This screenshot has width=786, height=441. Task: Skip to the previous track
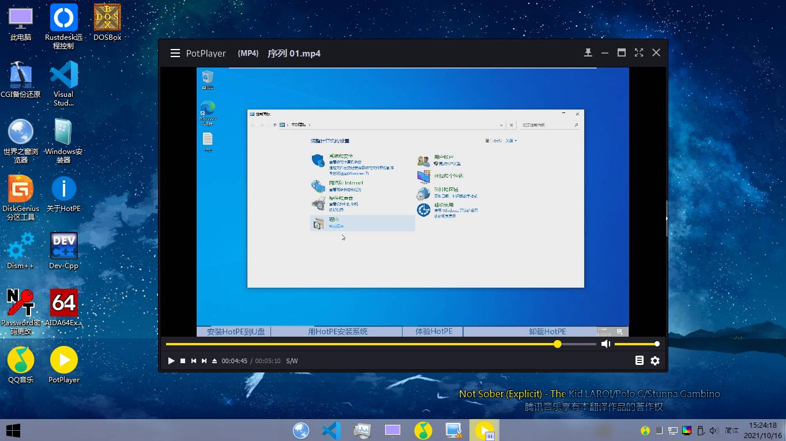point(194,361)
